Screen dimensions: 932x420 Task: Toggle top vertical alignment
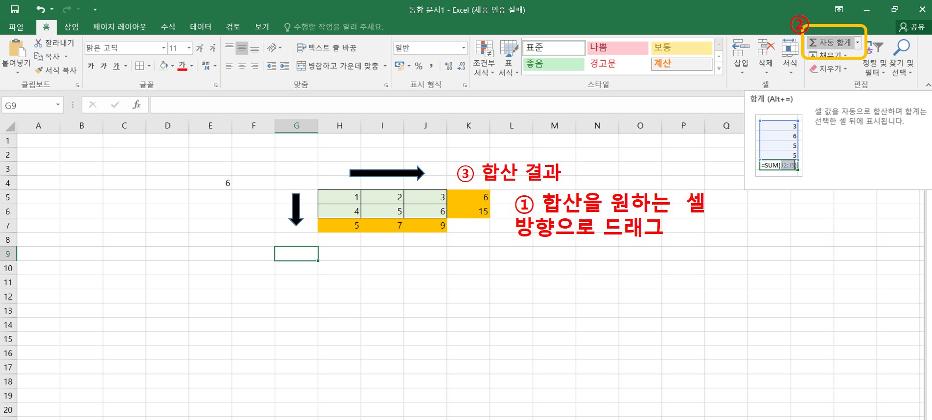click(229, 48)
